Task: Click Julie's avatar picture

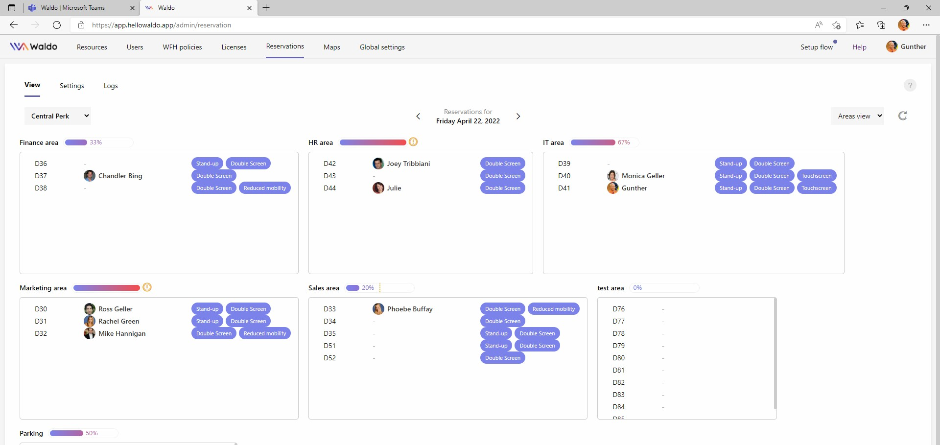Action: (x=378, y=188)
